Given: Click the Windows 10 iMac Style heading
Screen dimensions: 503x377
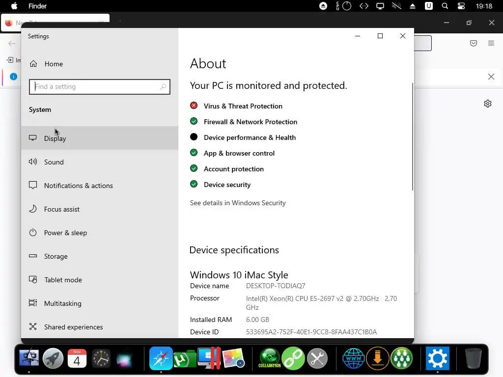Looking at the screenshot, I should 239,275.
